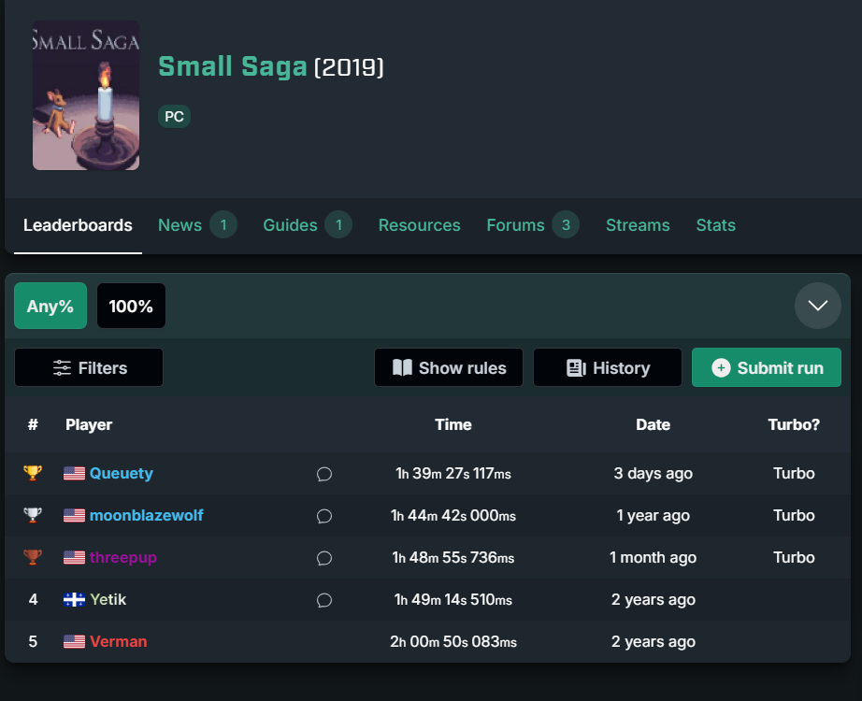
Task: Click the bronze trophy icon for threepup
Action: point(33,557)
